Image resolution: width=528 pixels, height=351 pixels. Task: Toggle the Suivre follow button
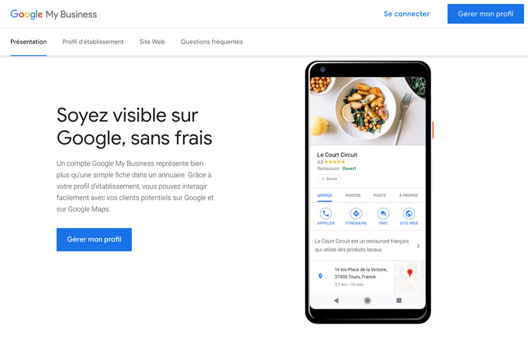click(x=329, y=179)
